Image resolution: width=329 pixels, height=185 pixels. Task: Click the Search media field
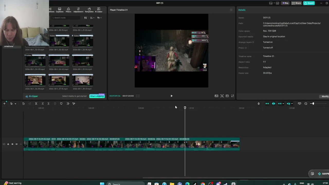66,18
